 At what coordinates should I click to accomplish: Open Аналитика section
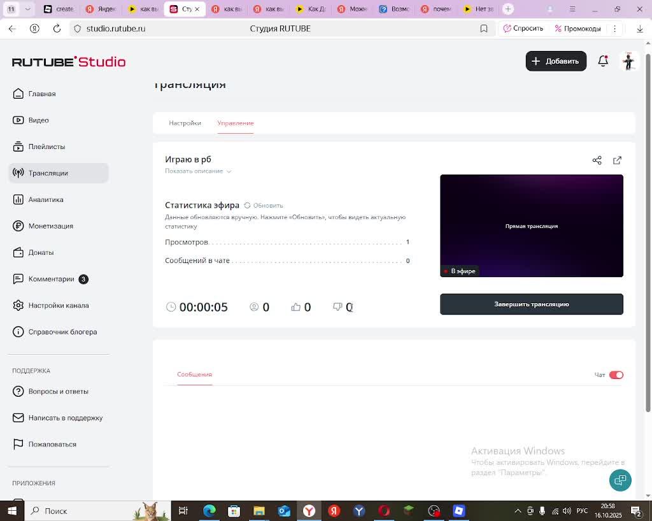[38, 199]
